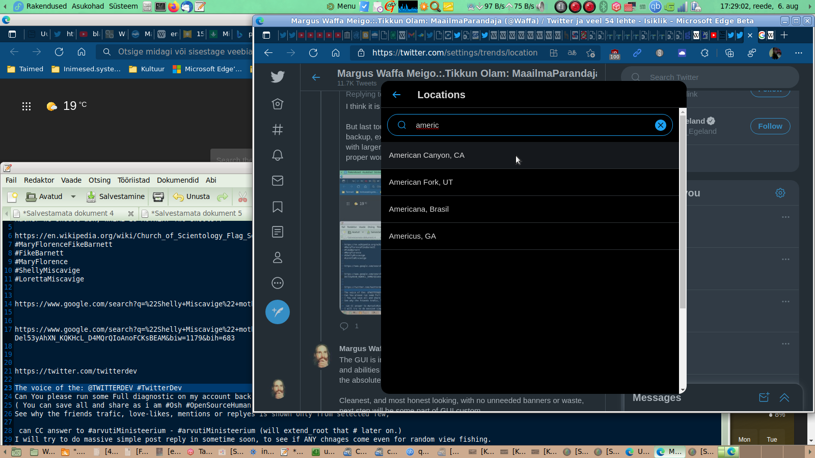Open Twitter Messages envelope in sidebar
Screen dimensions: 815x458
[278, 181]
